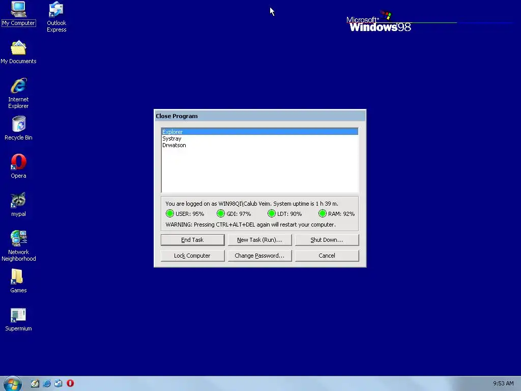This screenshot has width=521, height=391.
Task: Click the green GDI resource indicator
Action: 221,213
